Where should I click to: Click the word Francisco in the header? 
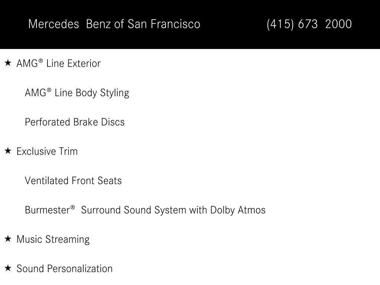pyautogui.click(x=175, y=24)
